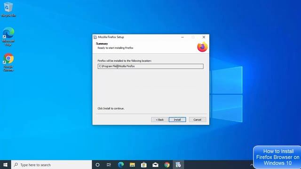Image resolution: width=301 pixels, height=169 pixels.
Task: Click the Install button
Action: 177,120
